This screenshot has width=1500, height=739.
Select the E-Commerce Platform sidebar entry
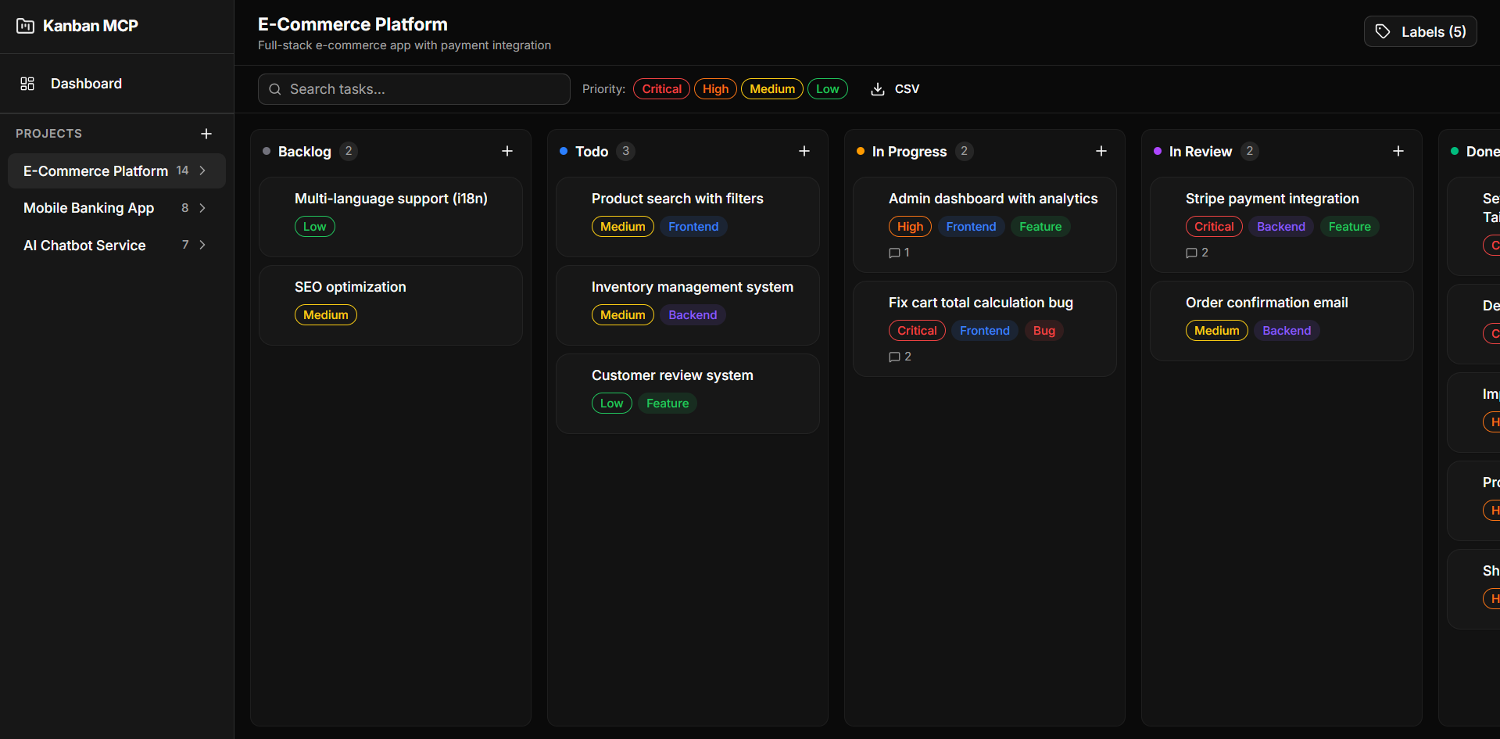point(95,170)
